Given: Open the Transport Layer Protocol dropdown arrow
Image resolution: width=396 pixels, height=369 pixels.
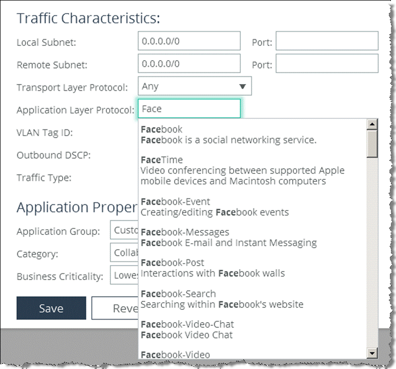Looking at the screenshot, I should pos(242,87).
